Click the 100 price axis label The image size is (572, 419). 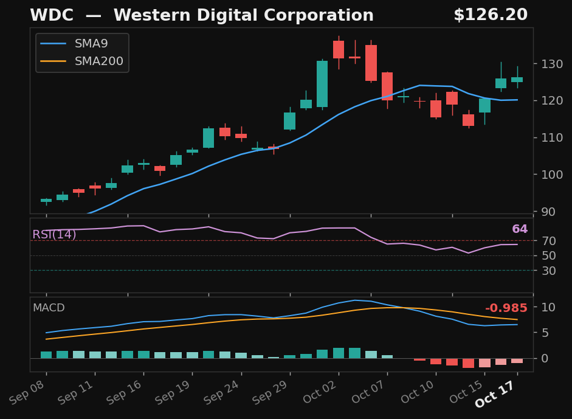point(552,175)
